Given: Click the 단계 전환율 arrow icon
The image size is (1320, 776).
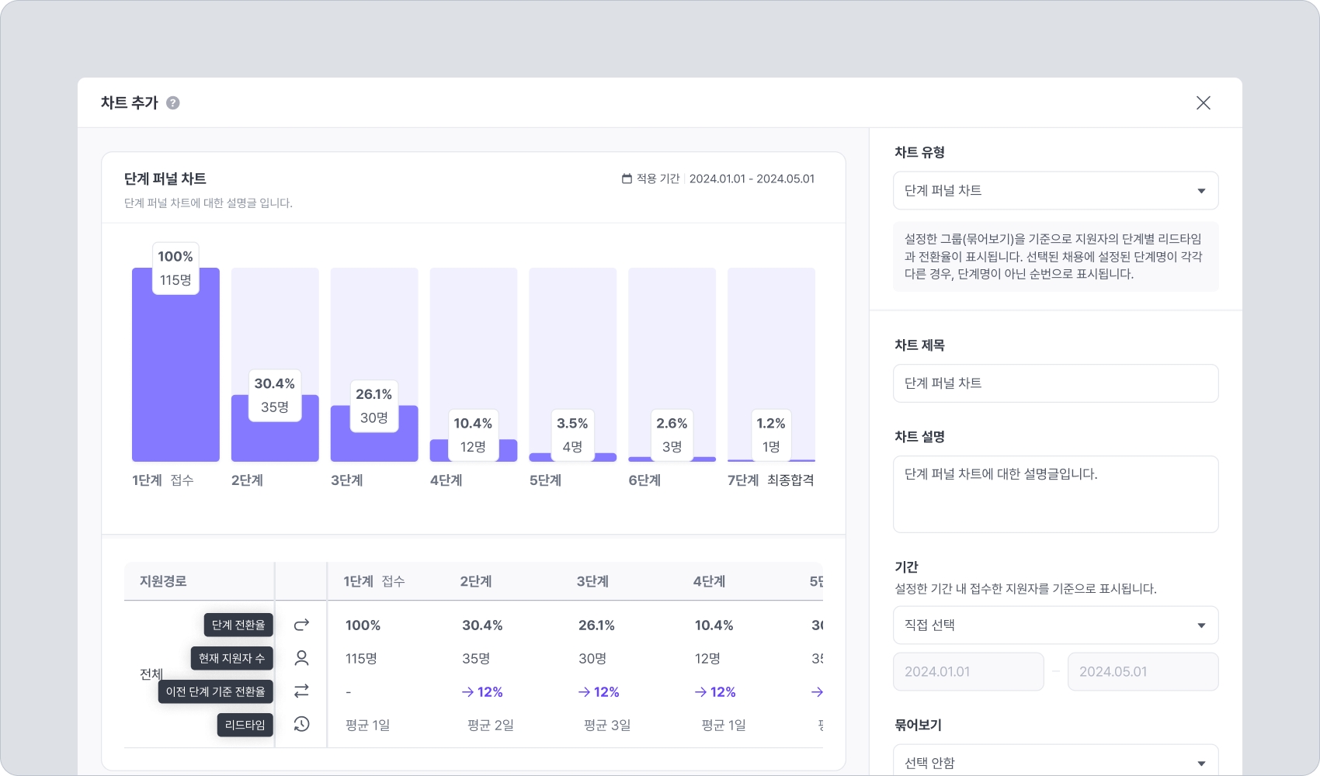Looking at the screenshot, I should [x=301, y=625].
